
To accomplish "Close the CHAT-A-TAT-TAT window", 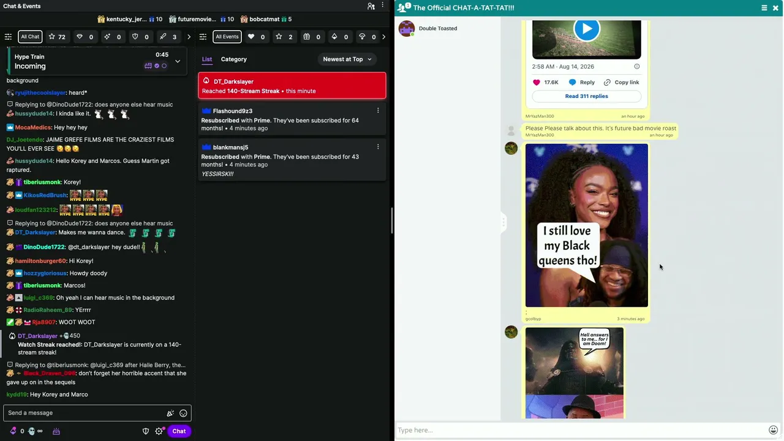I will (x=775, y=8).
